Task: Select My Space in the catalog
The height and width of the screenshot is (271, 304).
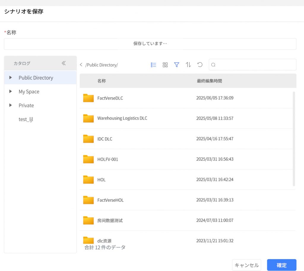Action: [29, 92]
